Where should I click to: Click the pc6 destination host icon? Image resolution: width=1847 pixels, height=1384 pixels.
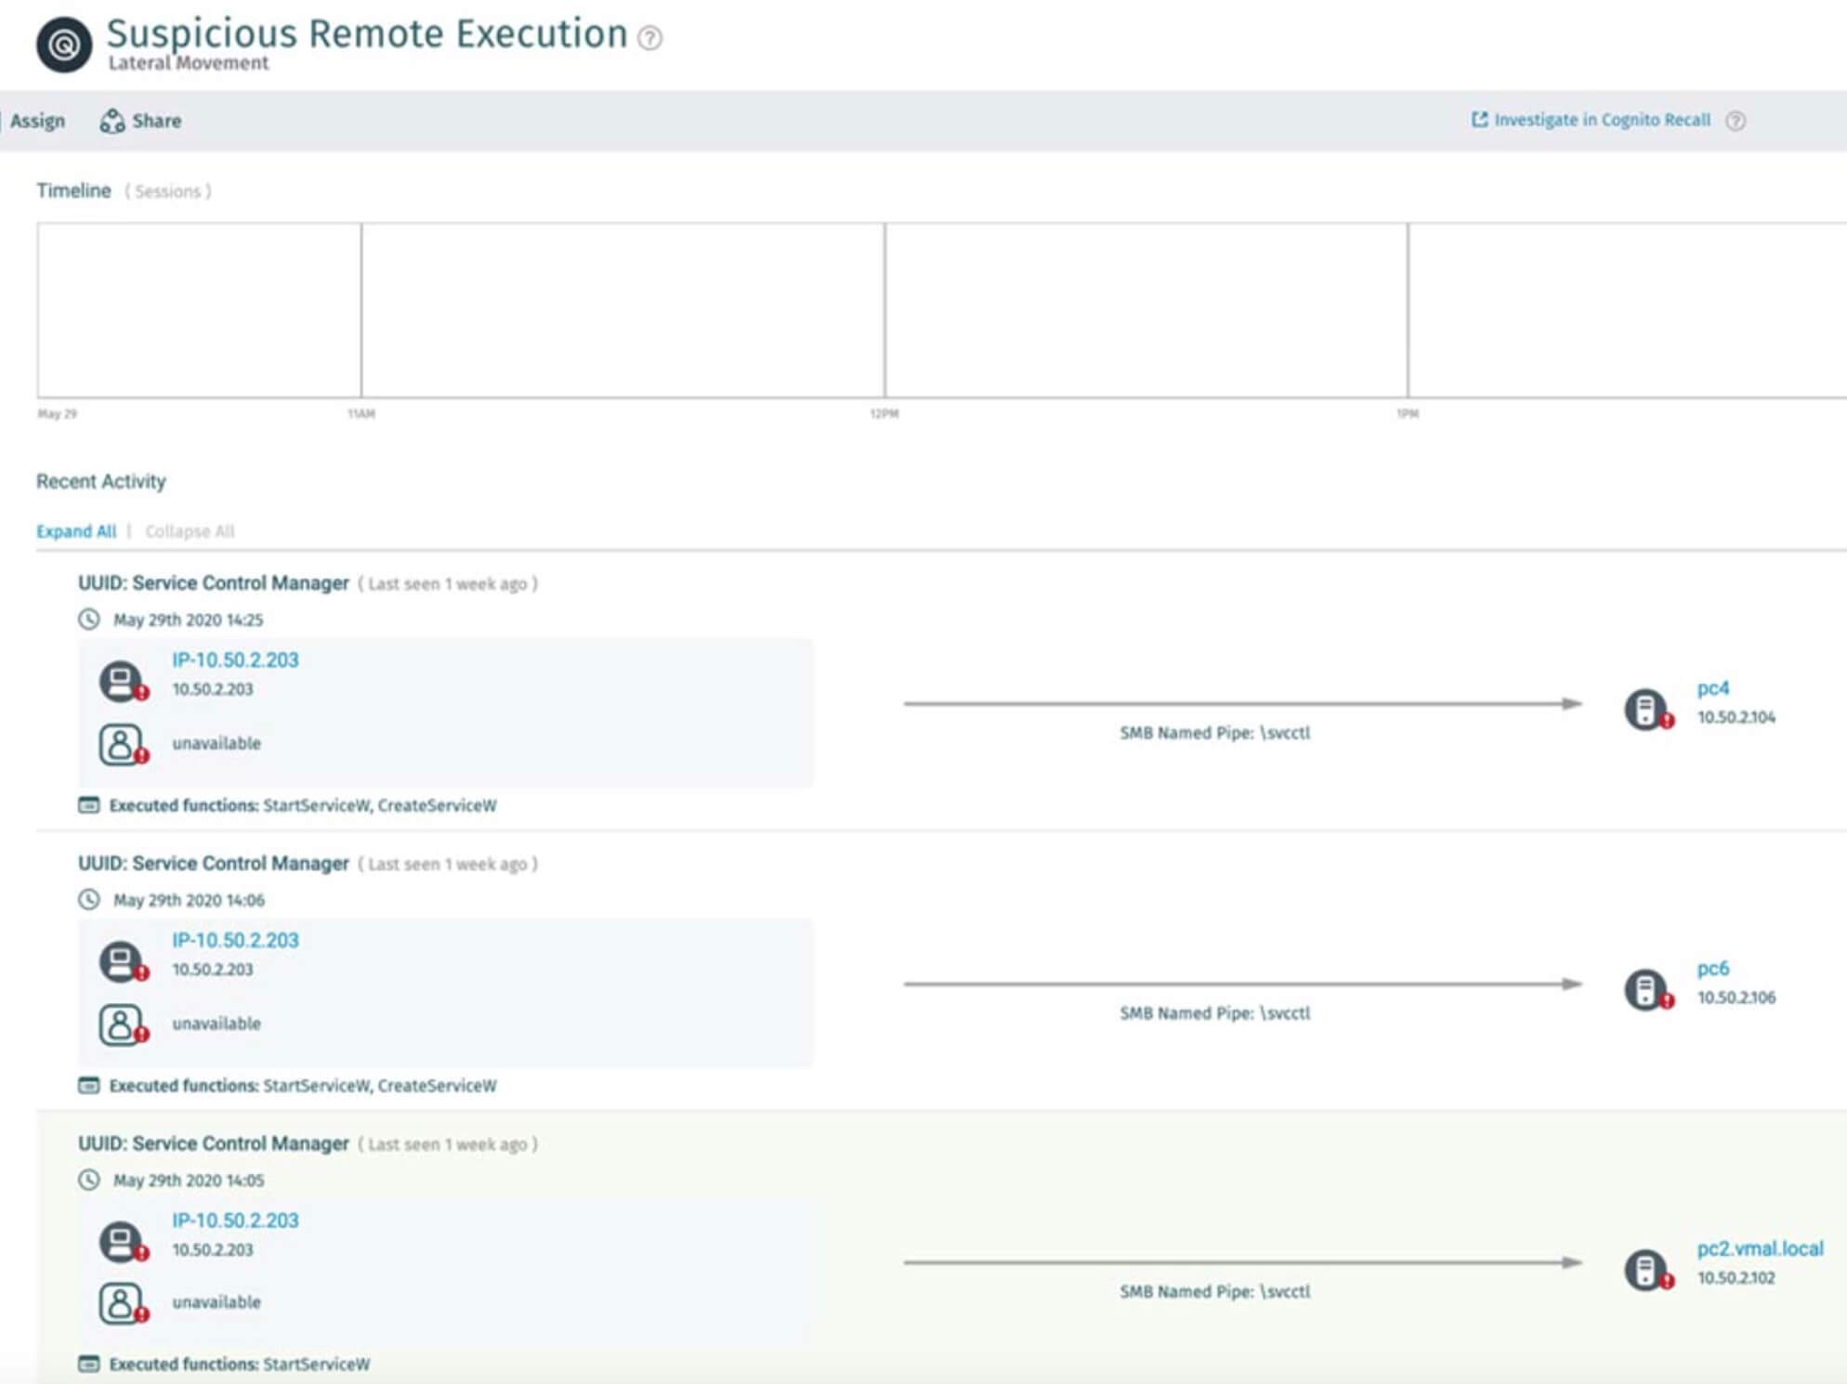[x=1645, y=989]
